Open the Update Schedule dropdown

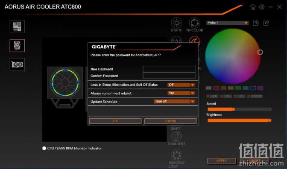[x=174, y=101]
